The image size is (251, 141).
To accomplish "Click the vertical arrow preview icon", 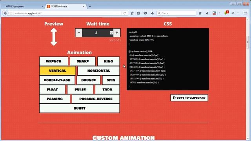I will pyautogui.click(x=54, y=37).
